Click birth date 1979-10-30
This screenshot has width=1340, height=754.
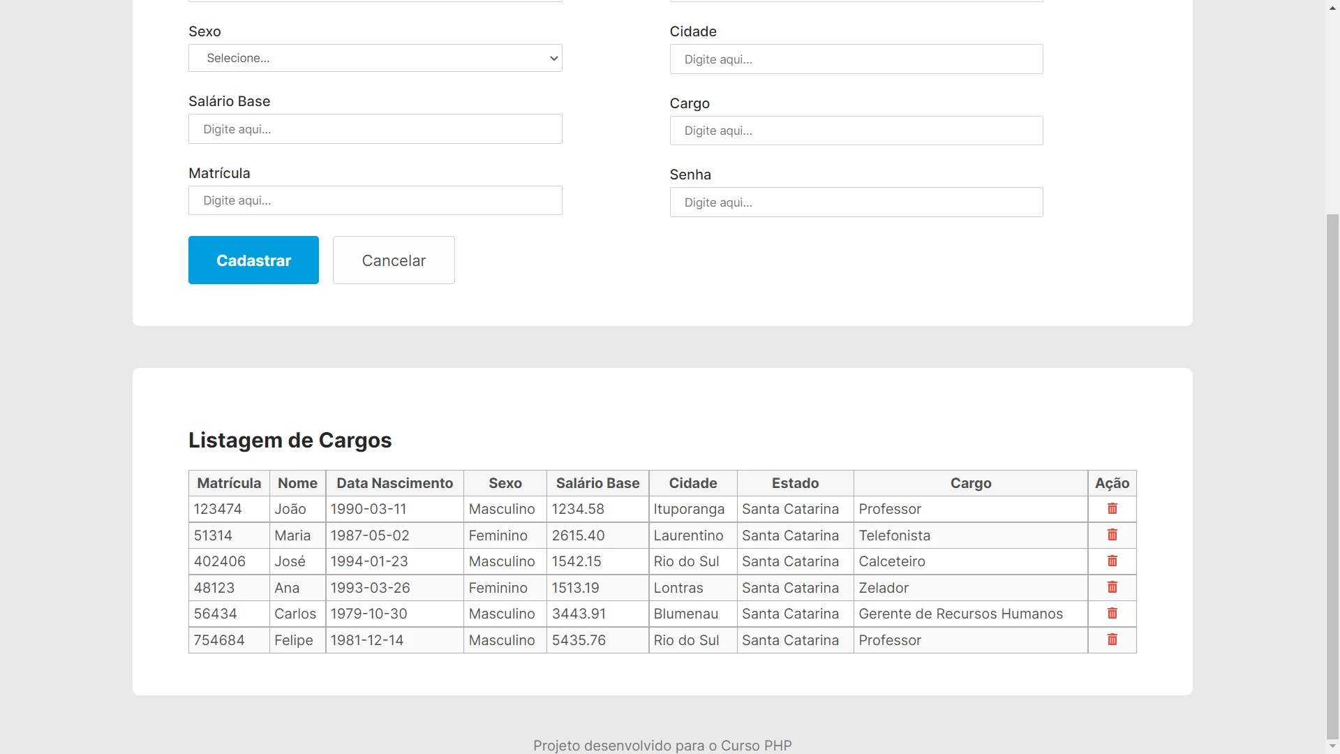point(394,614)
